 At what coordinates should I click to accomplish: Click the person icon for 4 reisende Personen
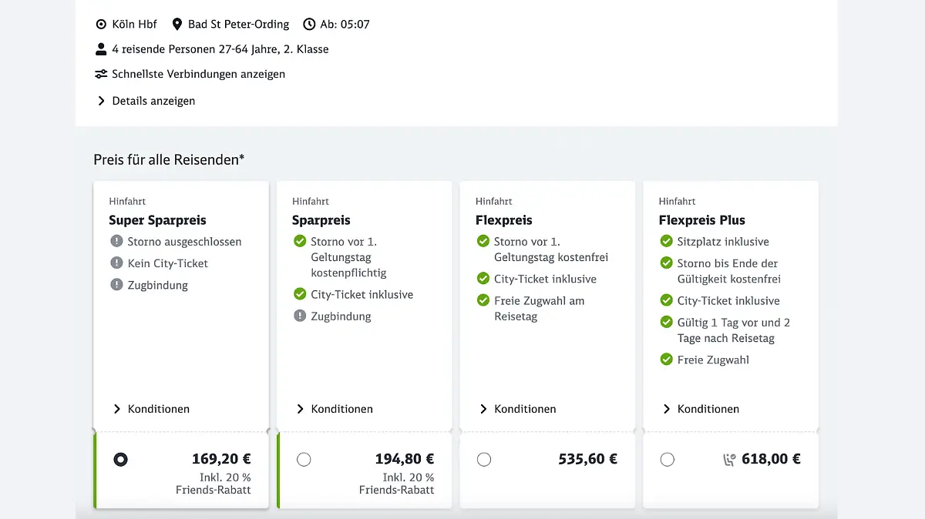coord(100,49)
